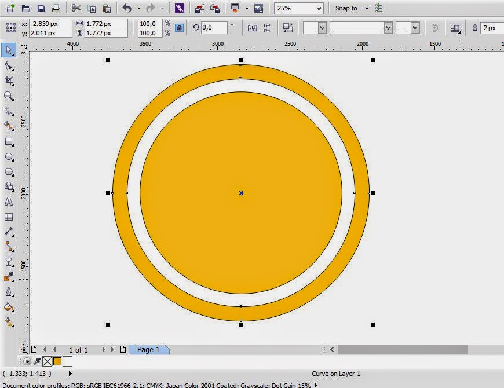Image resolution: width=504 pixels, height=388 pixels.
Task: Select the Pick tool
Action: pos(9,50)
